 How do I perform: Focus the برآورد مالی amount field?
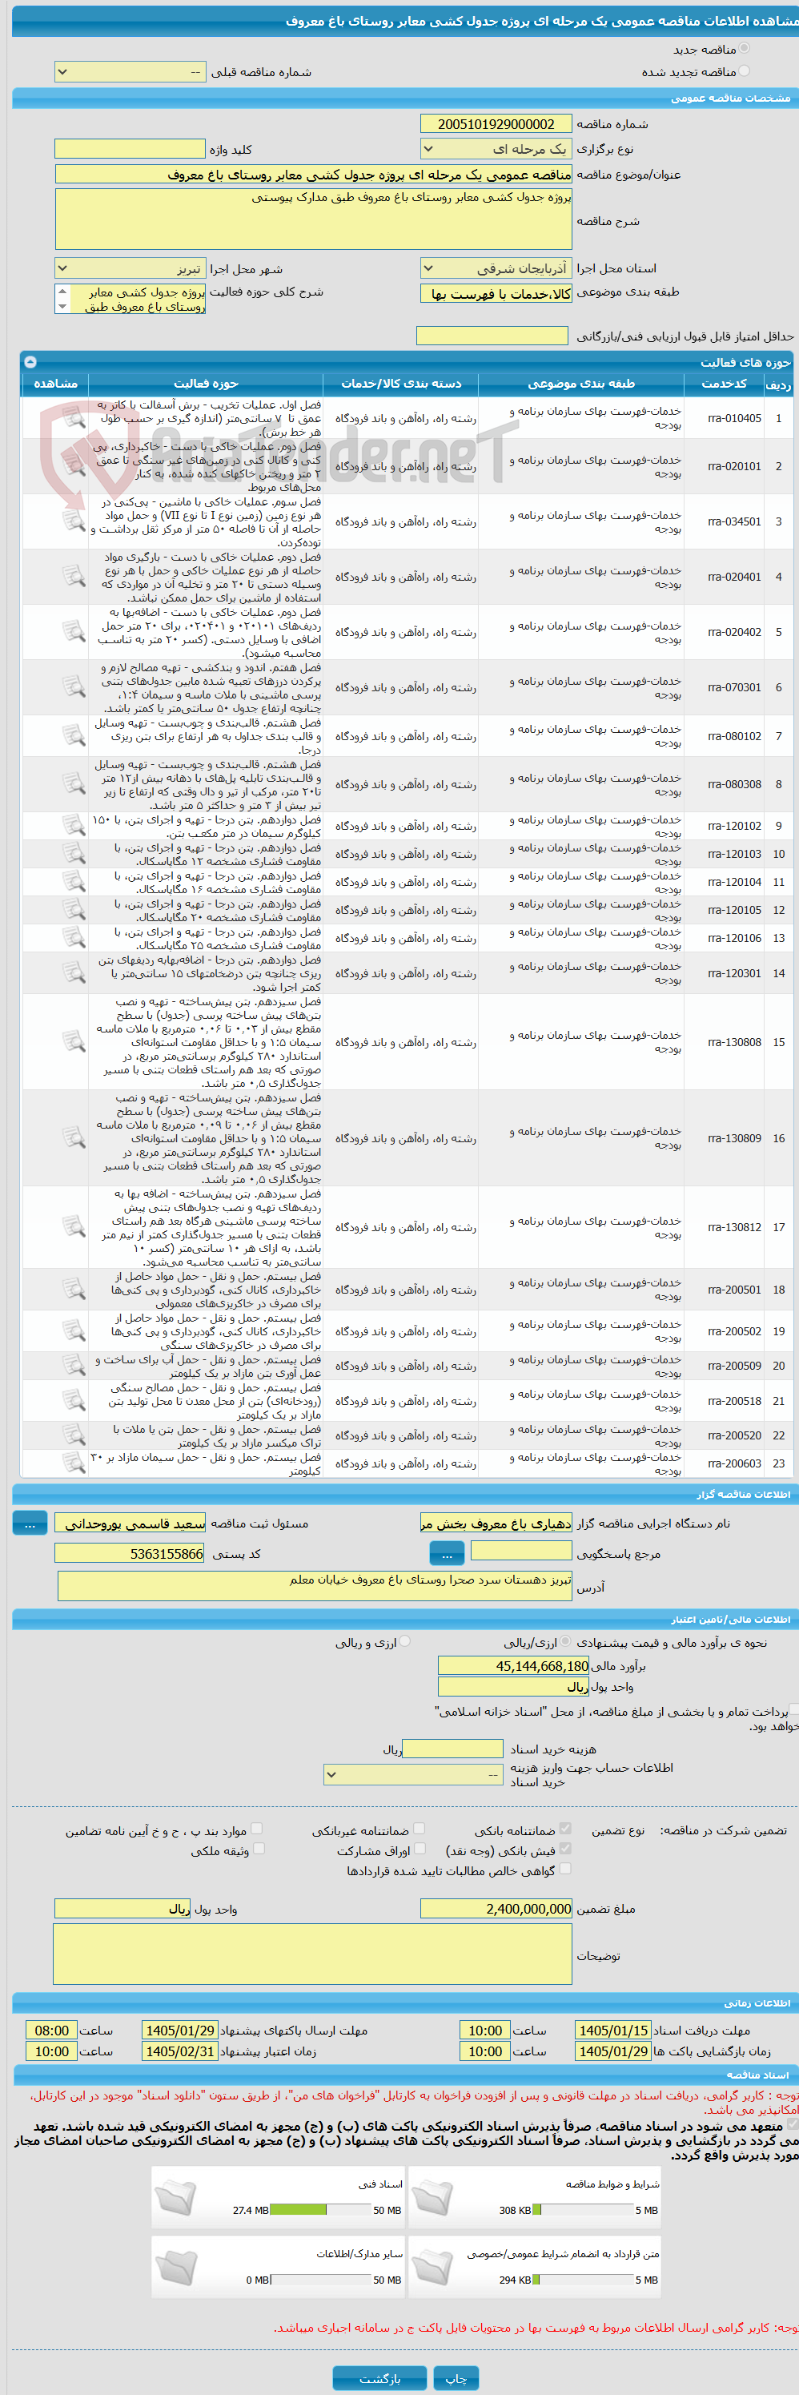[x=514, y=1666]
